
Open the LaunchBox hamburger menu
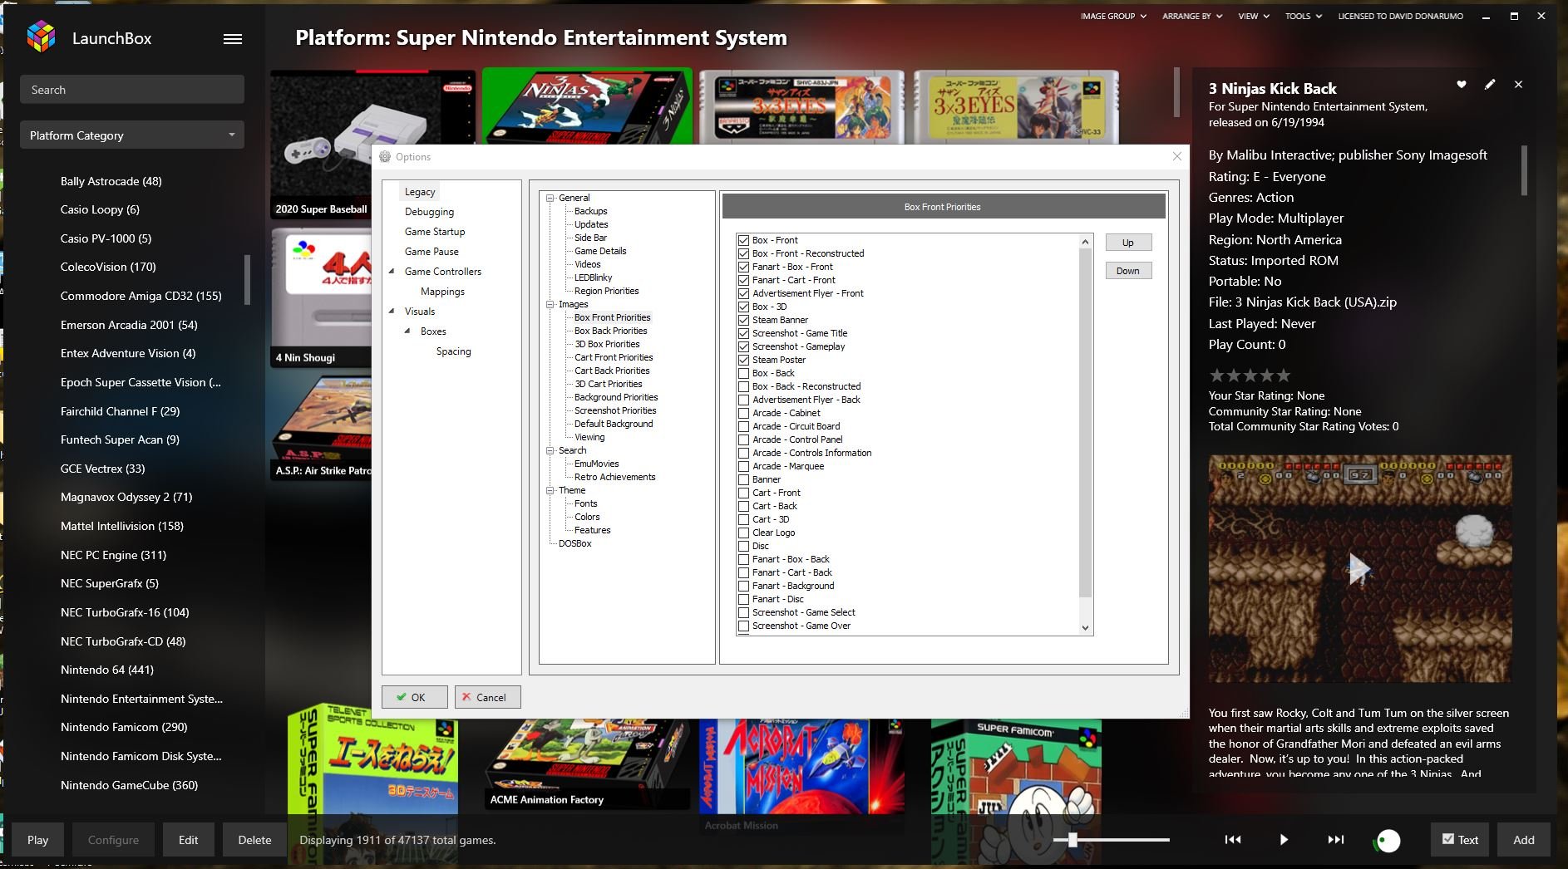point(233,39)
